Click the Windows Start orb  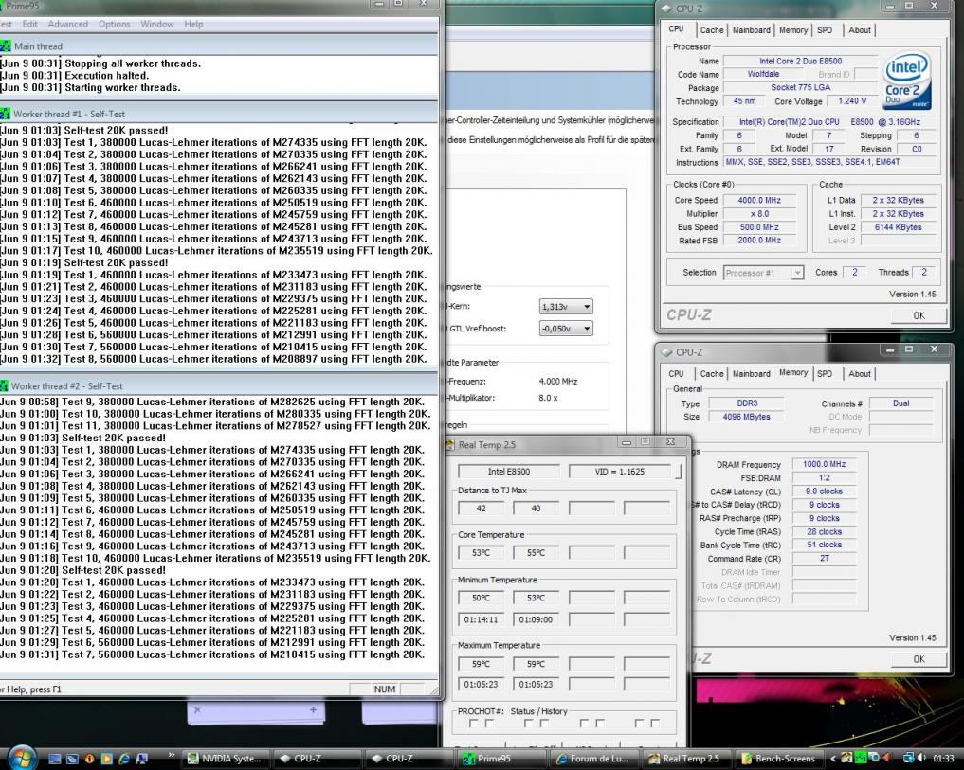coord(22,757)
